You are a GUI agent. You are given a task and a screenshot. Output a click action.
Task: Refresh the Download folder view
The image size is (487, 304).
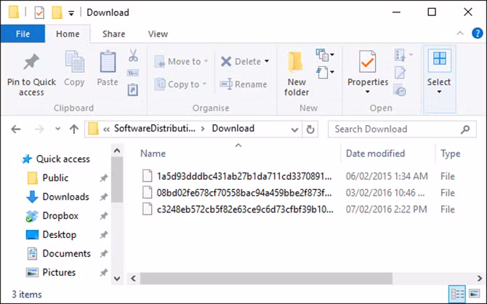coord(311,129)
